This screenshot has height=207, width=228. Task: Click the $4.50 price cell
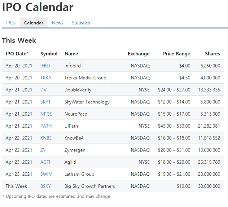pos(185,78)
